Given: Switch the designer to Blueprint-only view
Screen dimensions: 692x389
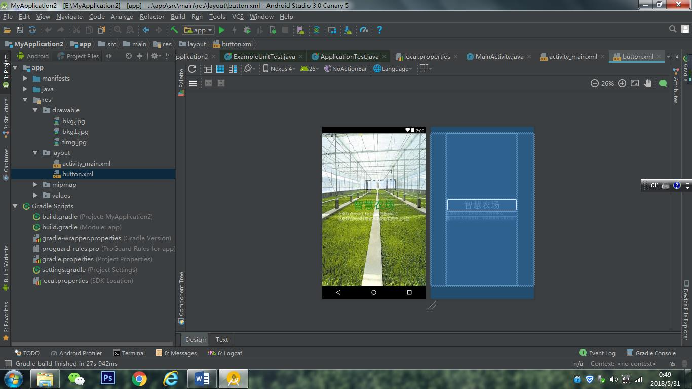Looking at the screenshot, I should pyautogui.click(x=220, y=69).
